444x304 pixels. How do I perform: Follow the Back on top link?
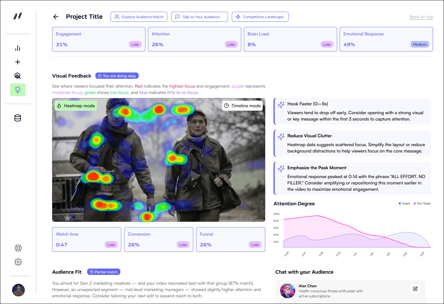coord(421,17)
